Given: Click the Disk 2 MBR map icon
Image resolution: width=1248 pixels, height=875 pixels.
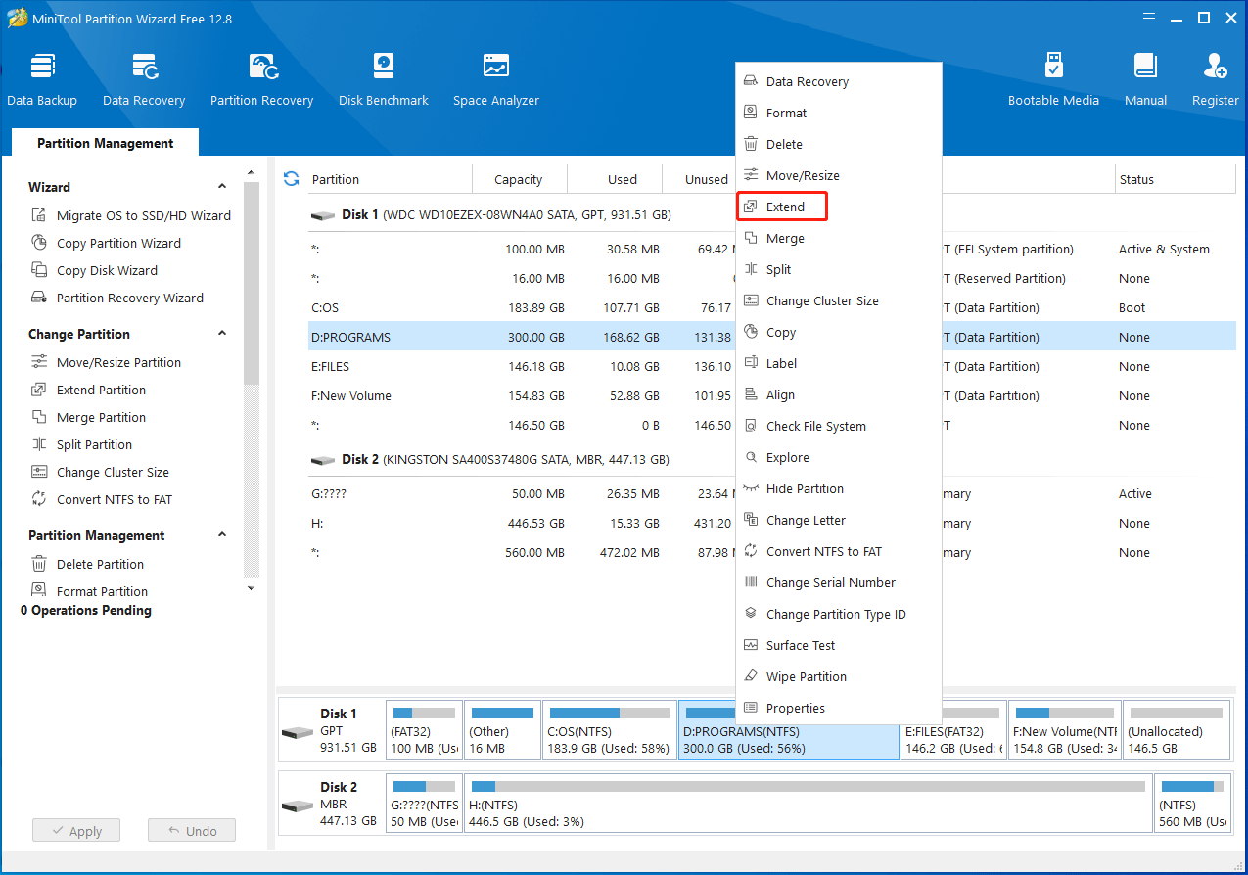Looking at the screenshot, I should coord(297,806).
